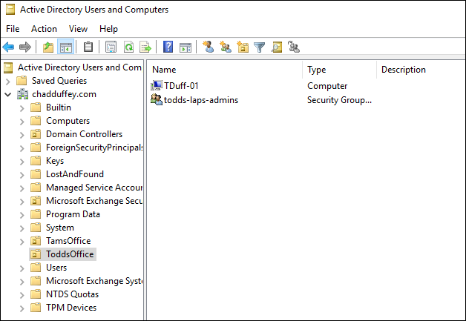Expand the System container
The image size is (466, 321).
pos(22,228)
